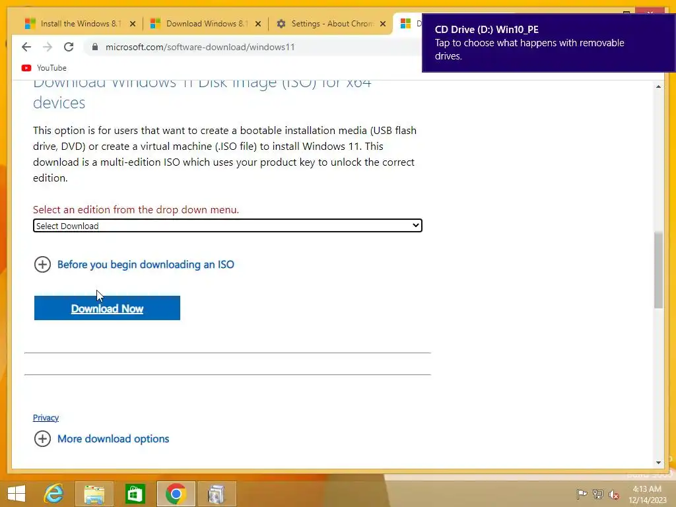Reload the page with the refresh icon

coord(69,47)
